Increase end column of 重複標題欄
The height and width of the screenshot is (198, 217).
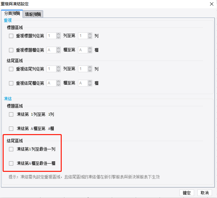coord(90,48)
